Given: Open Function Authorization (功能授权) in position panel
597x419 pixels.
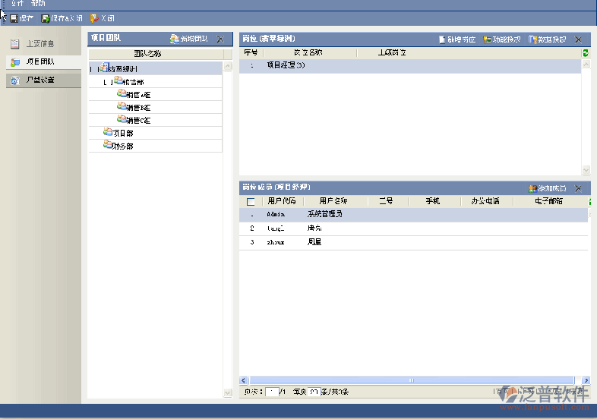Looking at the screenshot, I should pyautogui.click(x=488, y=39).
